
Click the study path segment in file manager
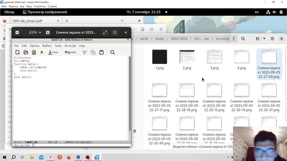[x=160, y=39]
